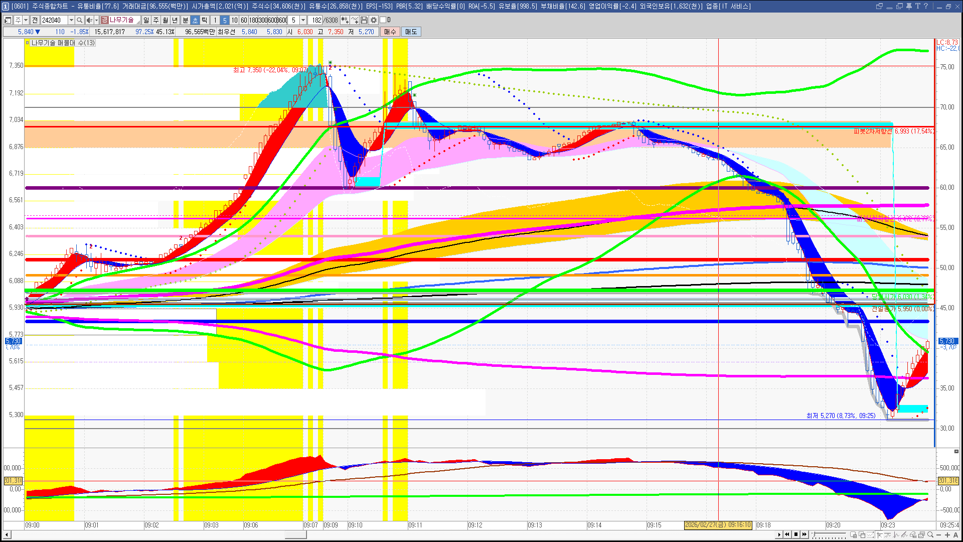Open the chart settings gear icon
The width and height of the screenshot is (963, 542).
[374, 20]
